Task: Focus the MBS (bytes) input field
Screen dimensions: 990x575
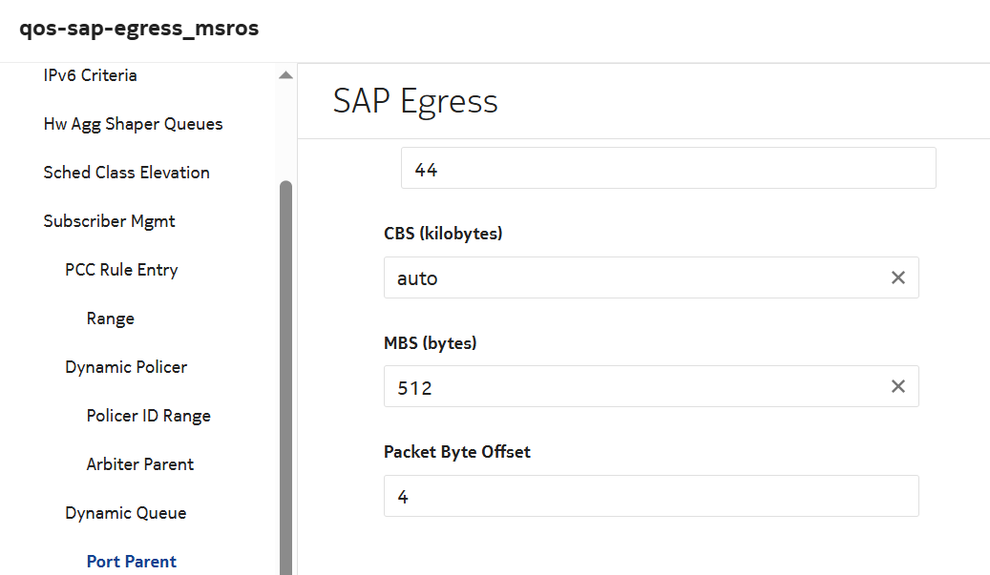Action: [x=630, y=386]
